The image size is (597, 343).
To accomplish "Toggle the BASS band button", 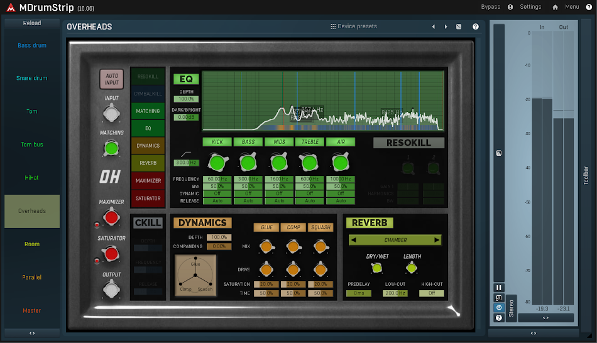I will (x=248, y=141).
